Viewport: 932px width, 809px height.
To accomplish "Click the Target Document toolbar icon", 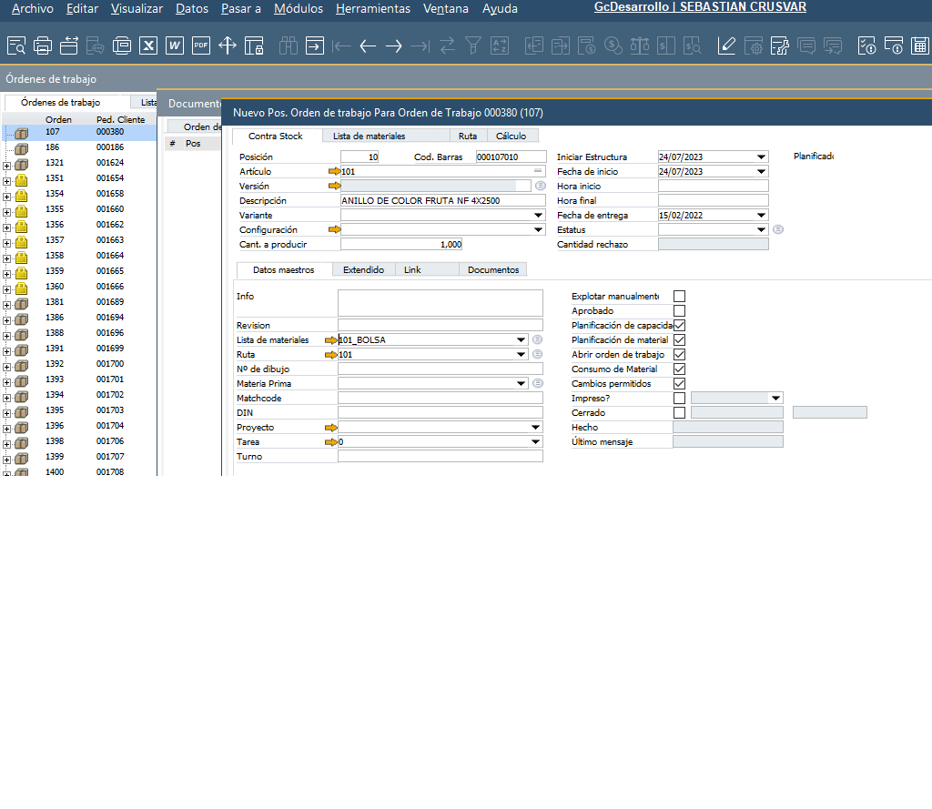I will tap(561, 46).
